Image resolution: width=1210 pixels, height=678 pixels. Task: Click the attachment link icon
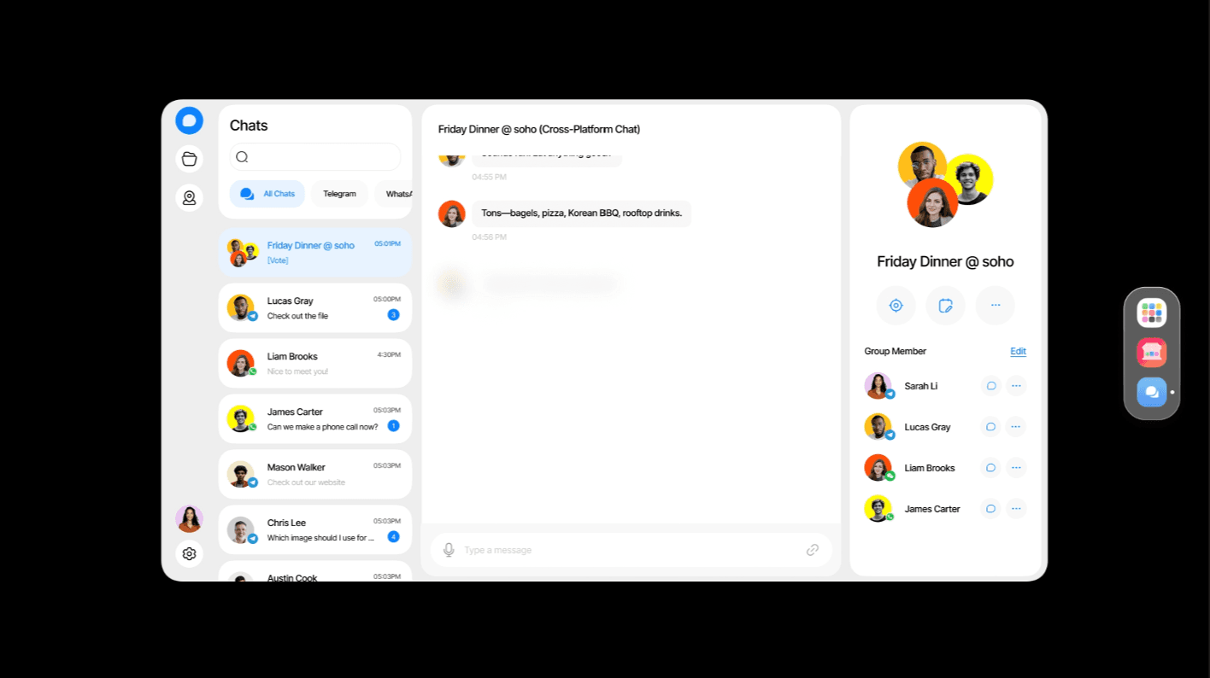(x=812, y=550)
